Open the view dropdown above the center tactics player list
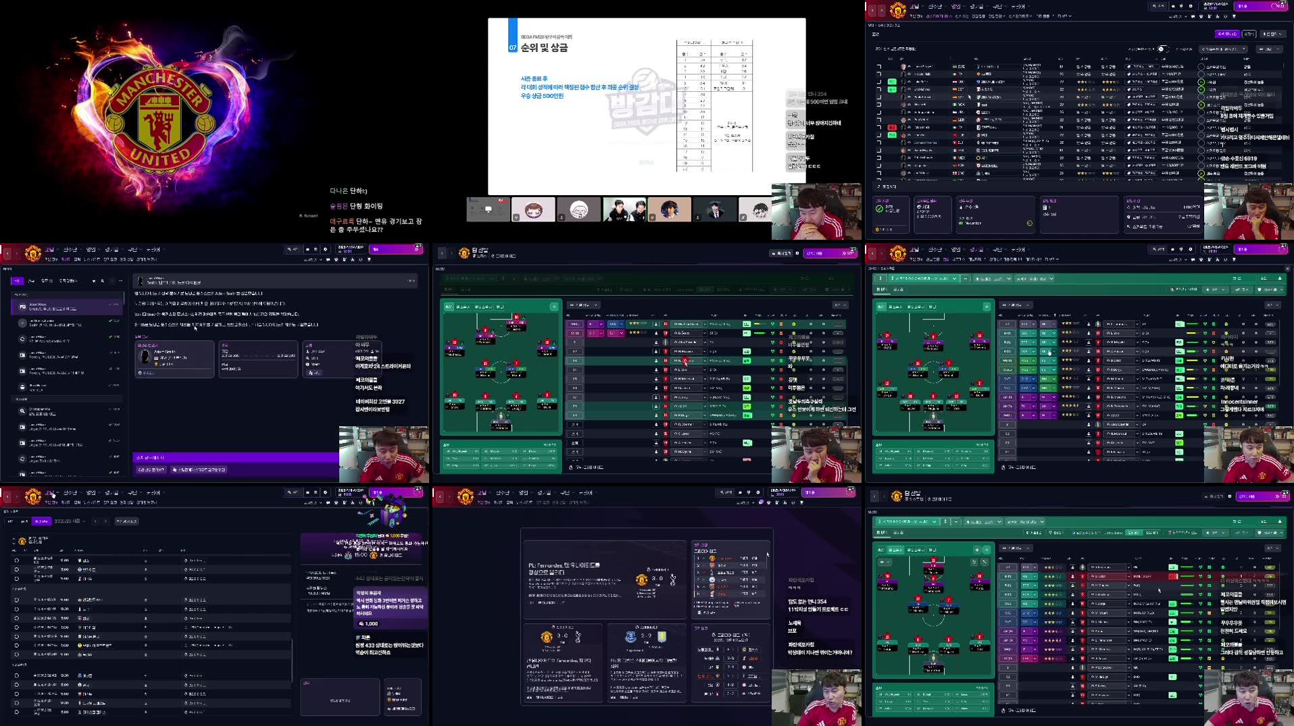Image resolution: width=1294 pixels, height=726 pixels. pos(584,305)
